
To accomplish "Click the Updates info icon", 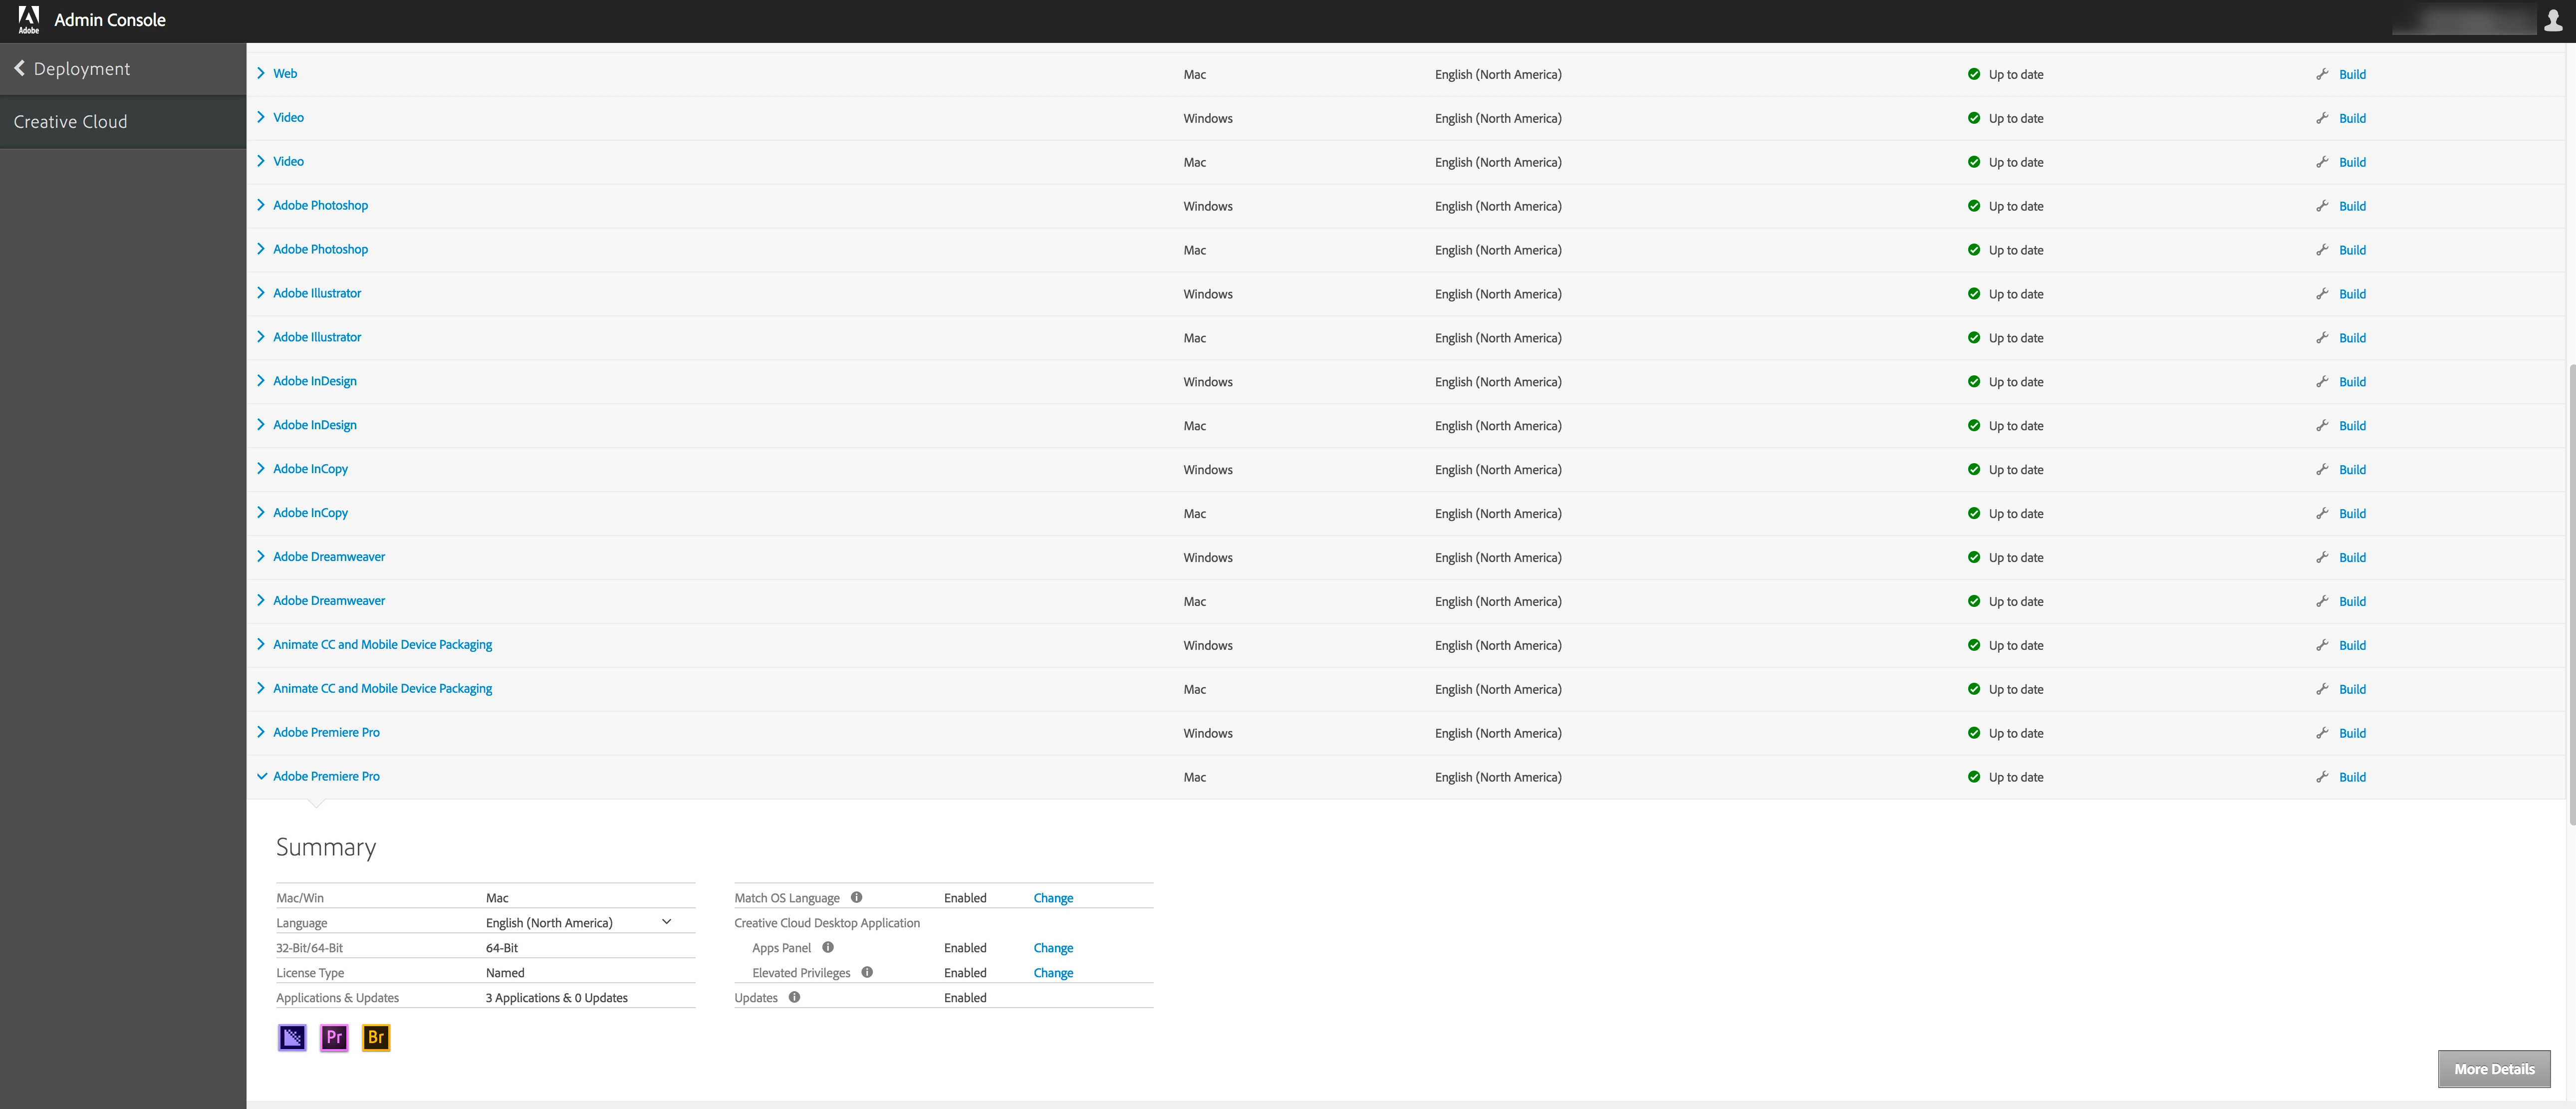I will pyautogui.click(x=794, y=997).
